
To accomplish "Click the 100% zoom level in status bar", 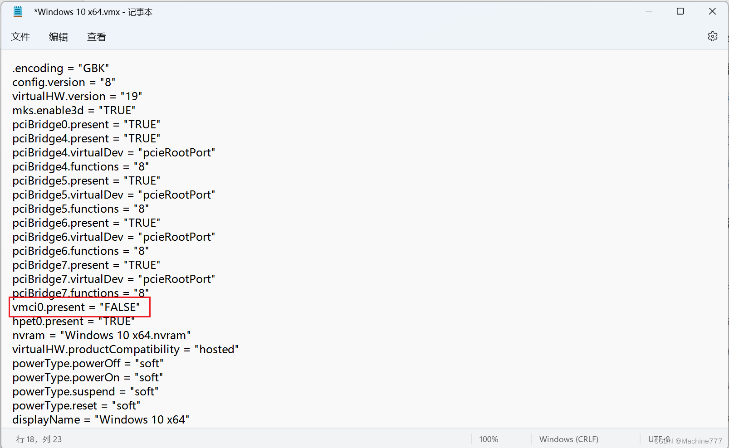I will tap(489, 439).
